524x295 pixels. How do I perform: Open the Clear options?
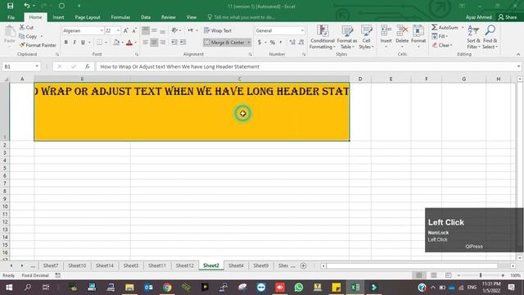[442, 45]
